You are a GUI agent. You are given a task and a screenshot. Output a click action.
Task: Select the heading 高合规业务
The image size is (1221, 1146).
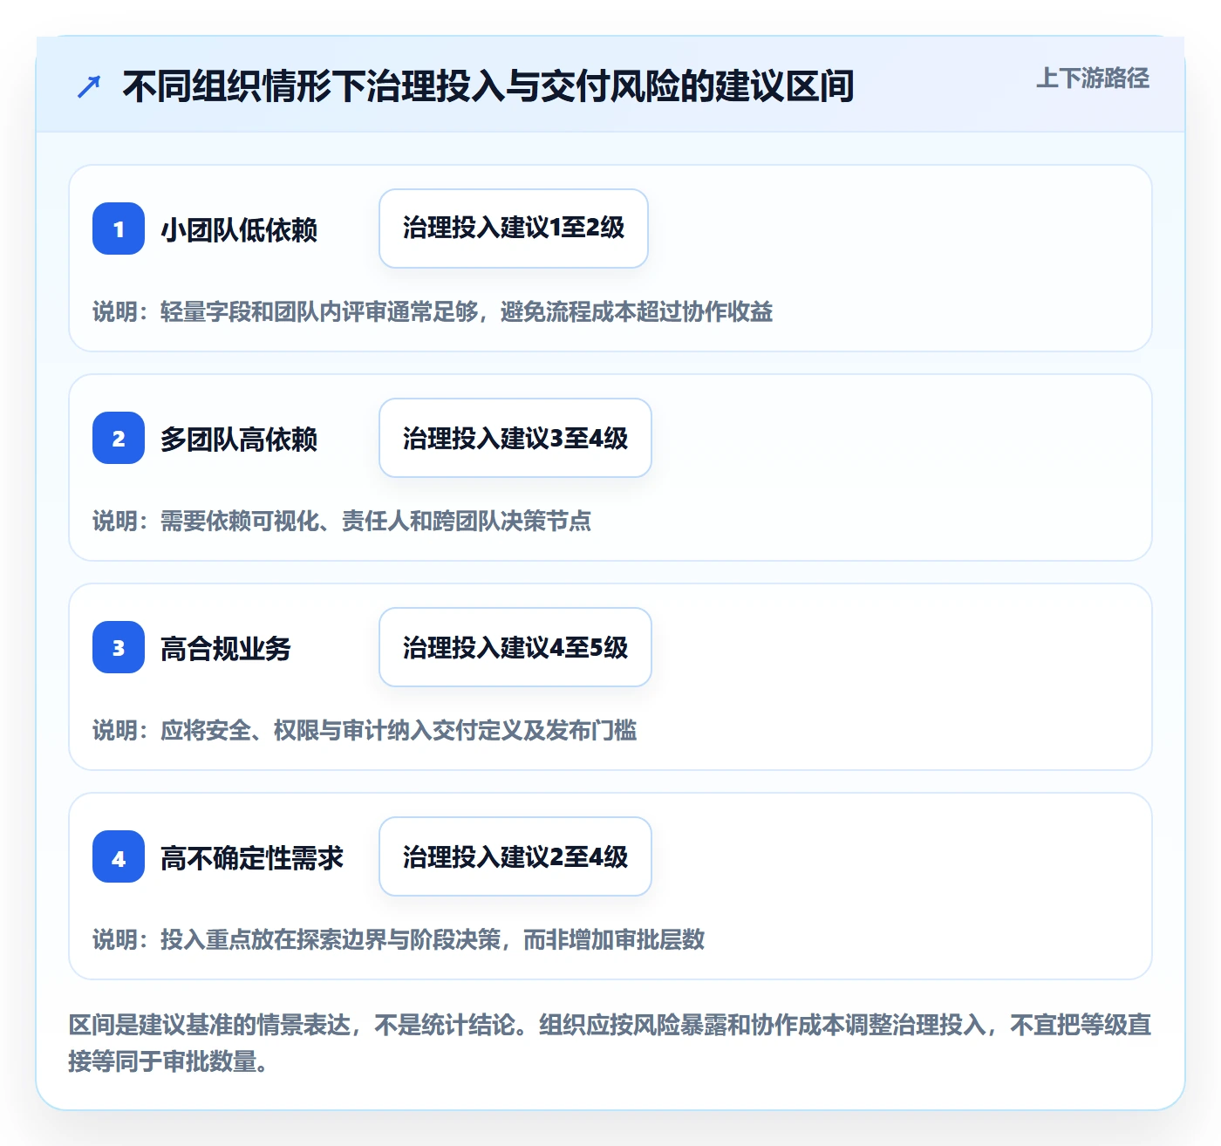point(226,649)
